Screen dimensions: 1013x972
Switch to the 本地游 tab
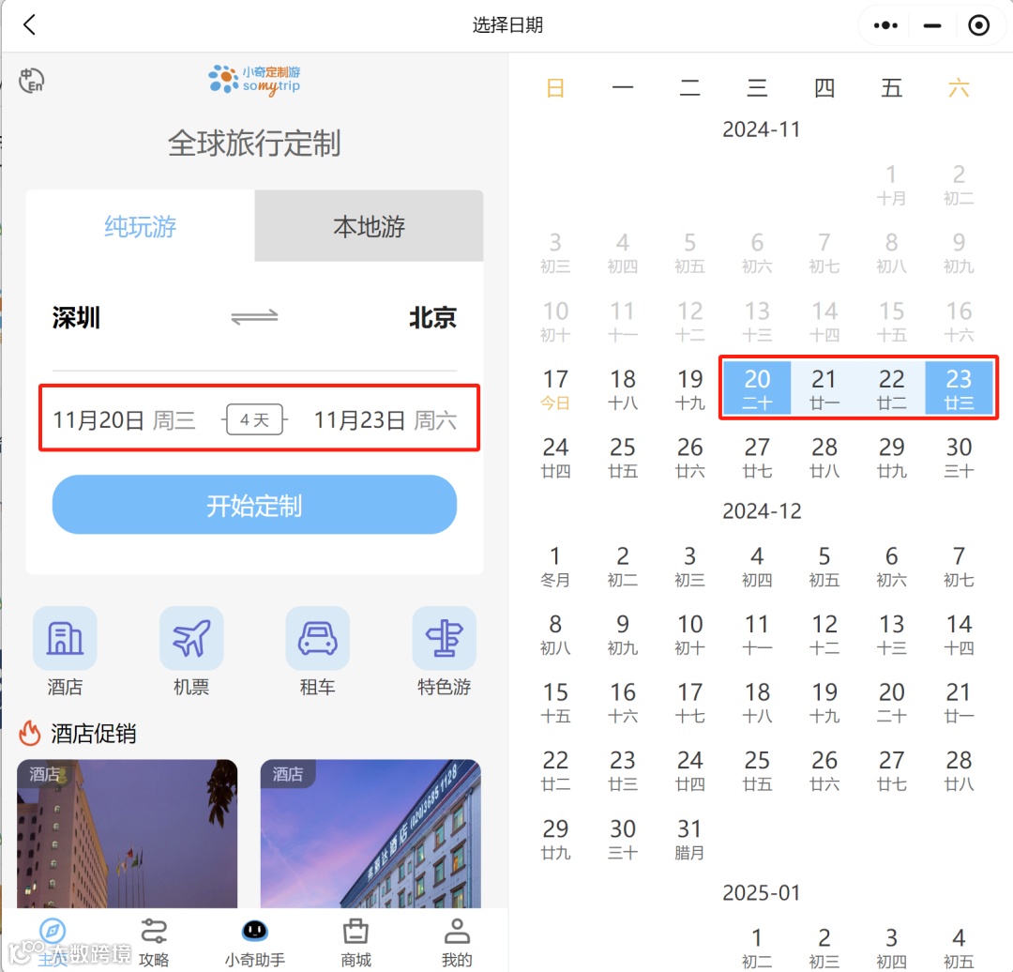pos(369,226)
